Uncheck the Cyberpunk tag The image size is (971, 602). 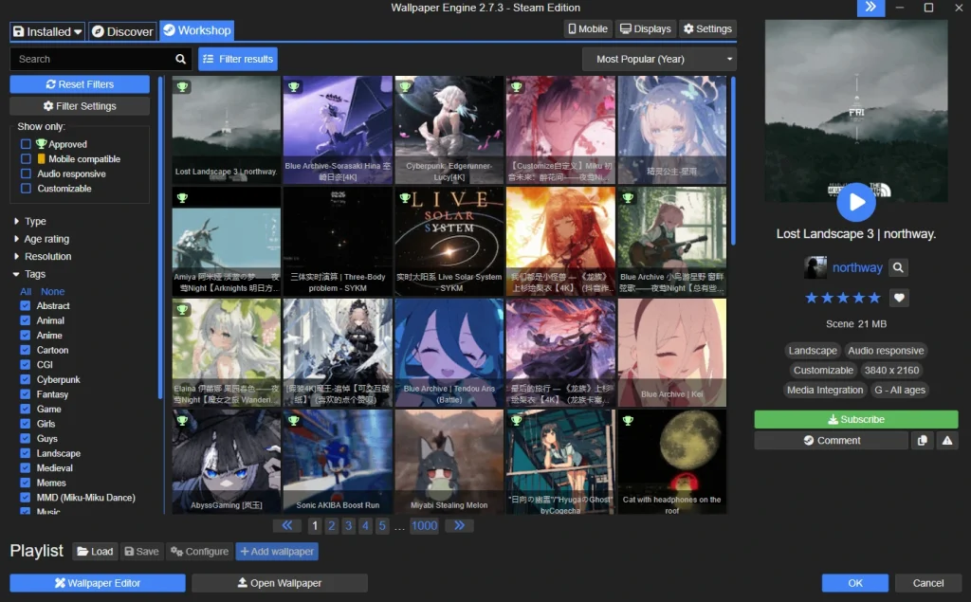point(25,379)
